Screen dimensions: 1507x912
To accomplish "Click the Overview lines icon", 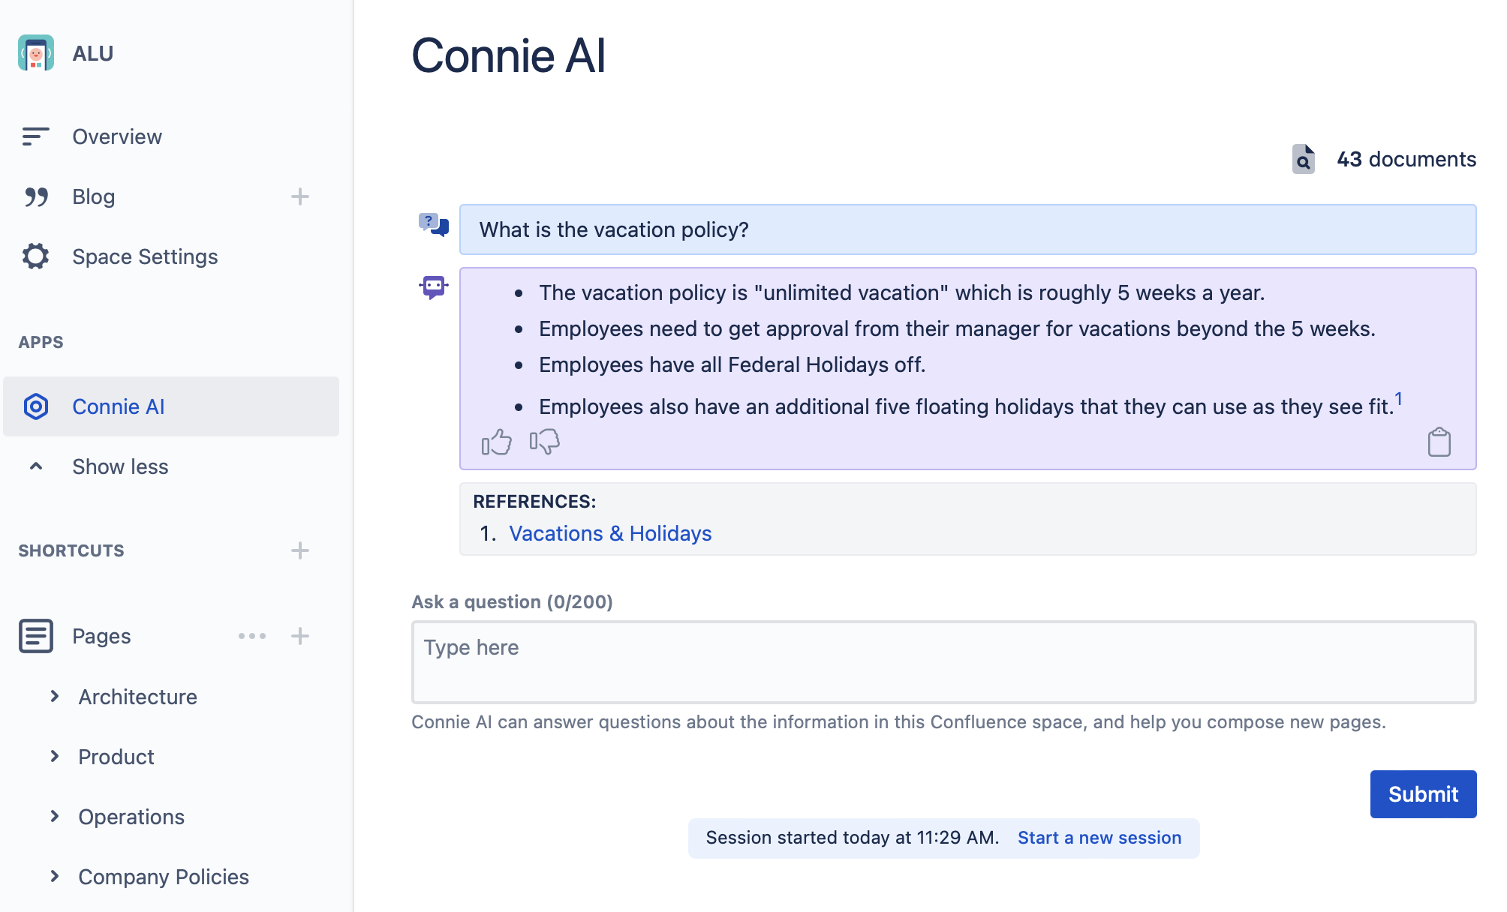I will click(x=35, y=136).
